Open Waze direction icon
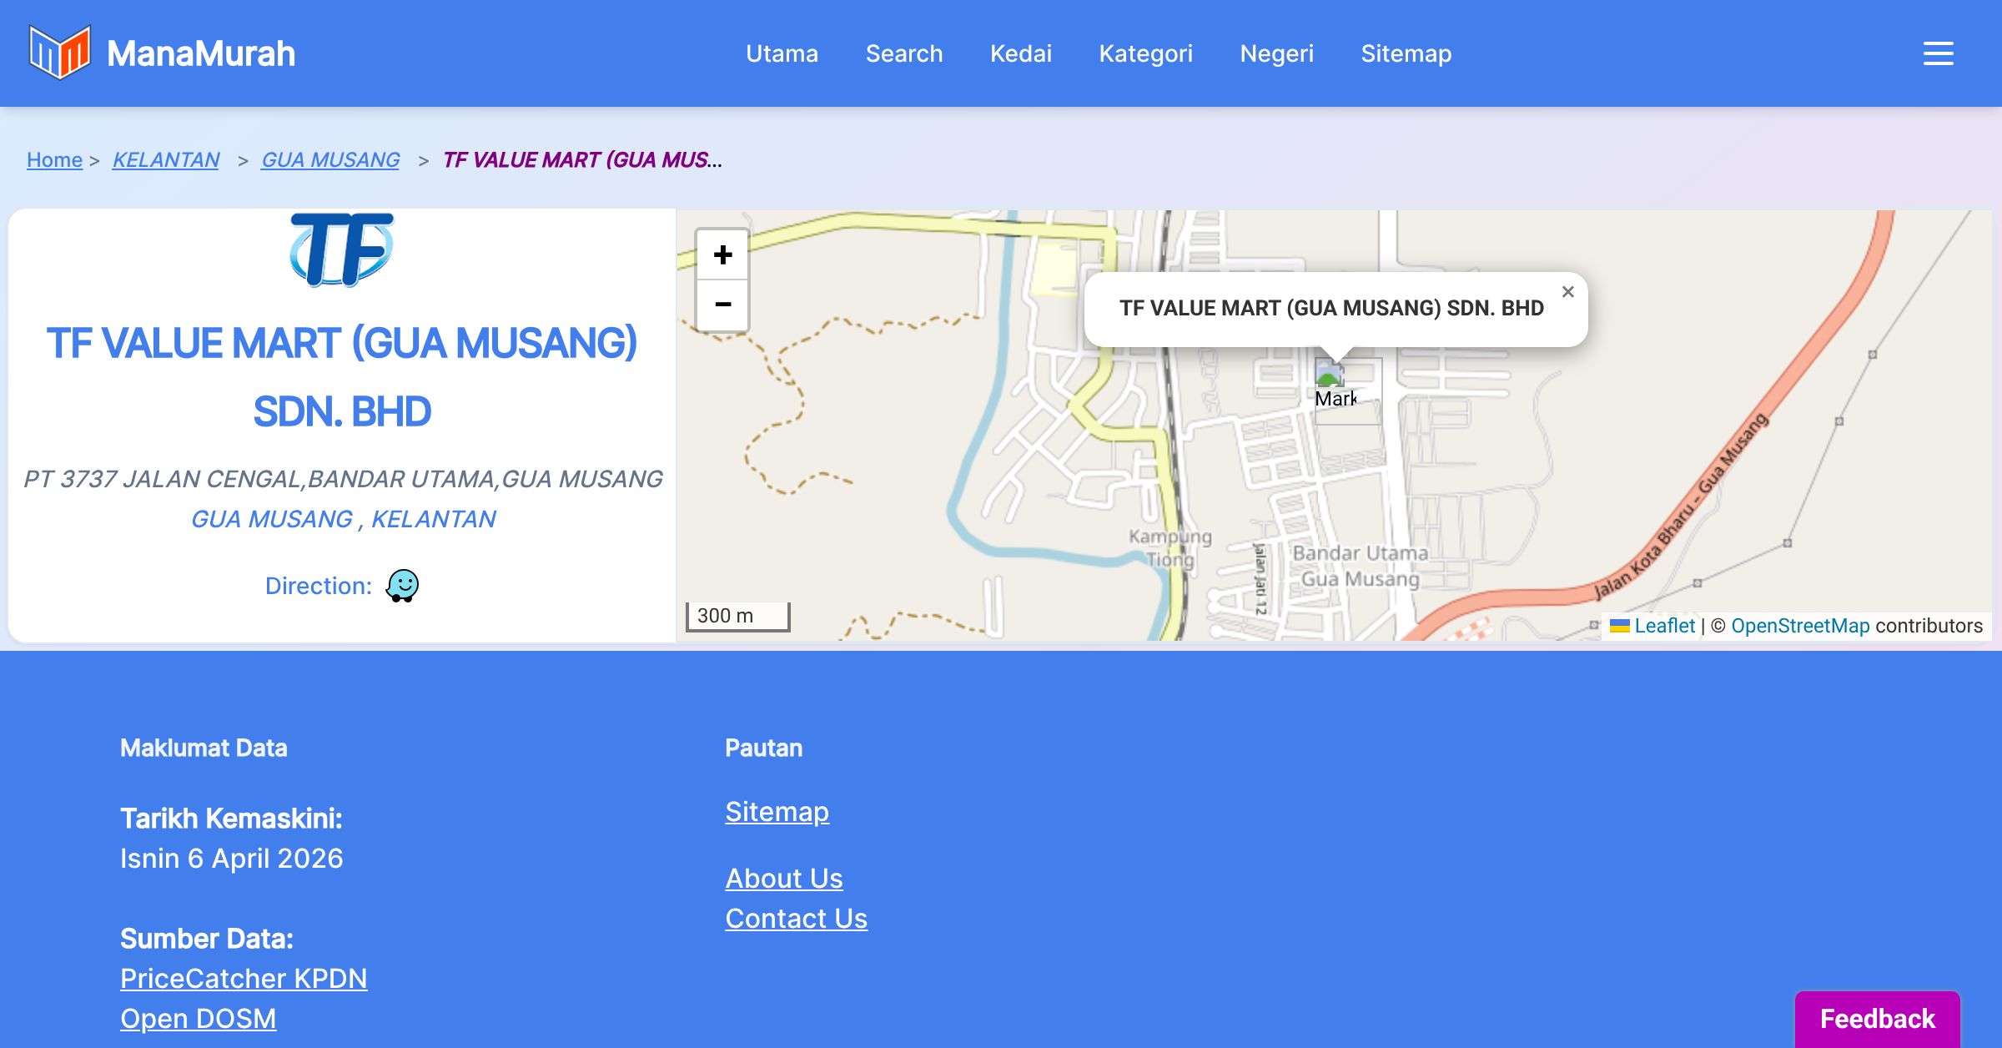This screenshot has width=2002, height=1048. coord(402,586)
